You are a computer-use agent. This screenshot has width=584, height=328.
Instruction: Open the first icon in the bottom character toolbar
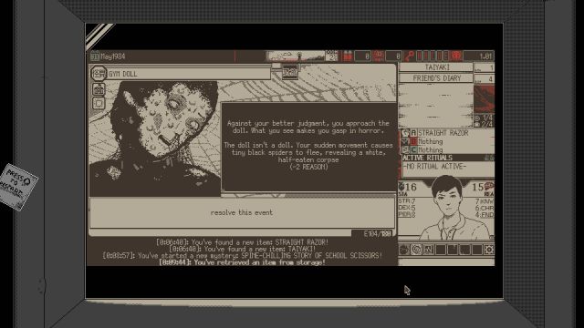point(403,250)
